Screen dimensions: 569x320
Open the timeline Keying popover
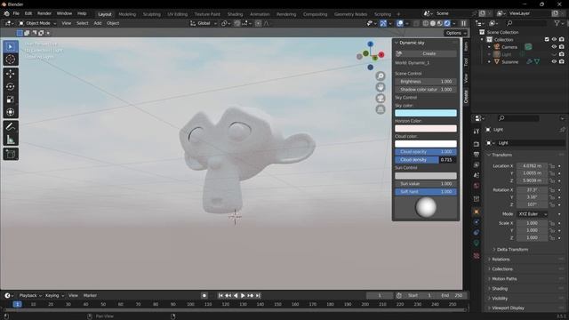click(x=54, y=296)
